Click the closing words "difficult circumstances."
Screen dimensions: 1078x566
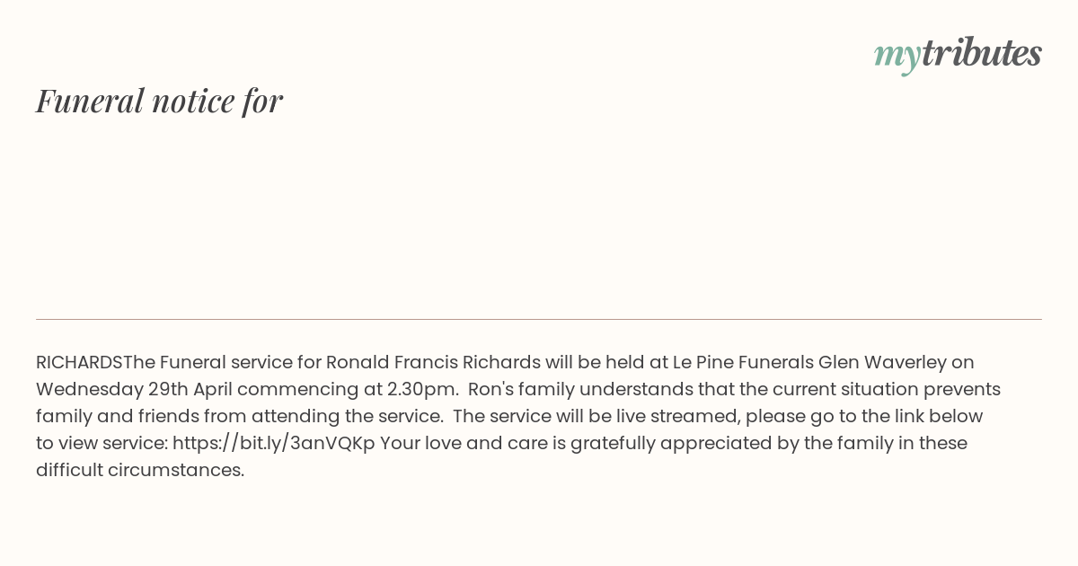[x=140, y=470]
